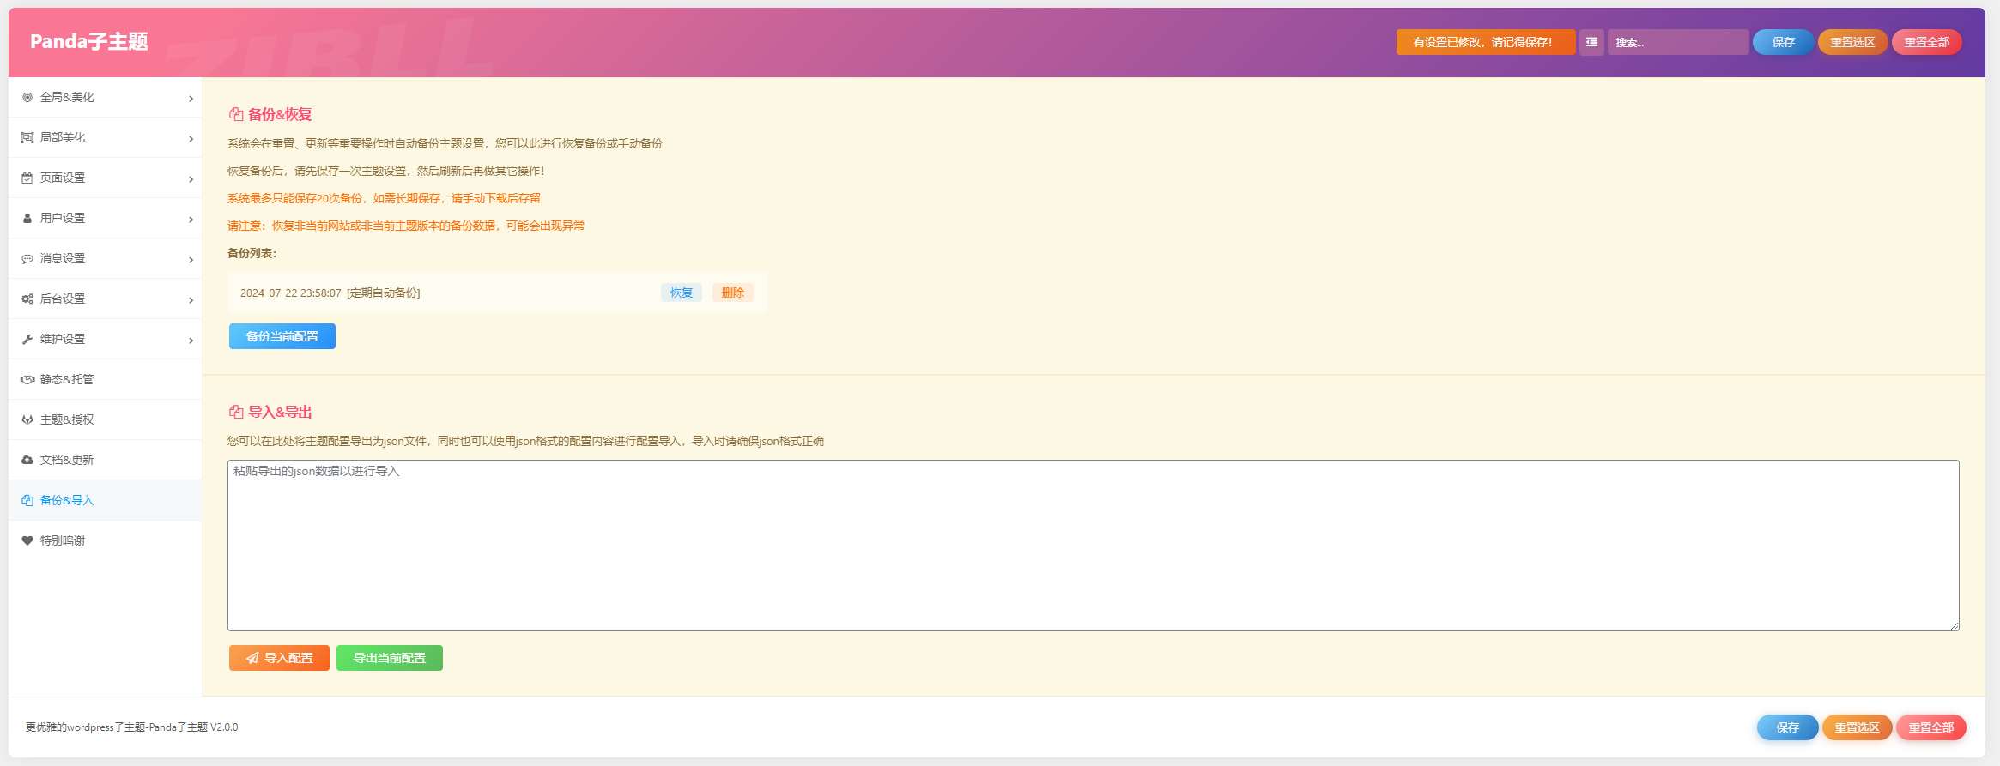
Task: Click 重置选区 button in top header
Action: point(1852,42)
